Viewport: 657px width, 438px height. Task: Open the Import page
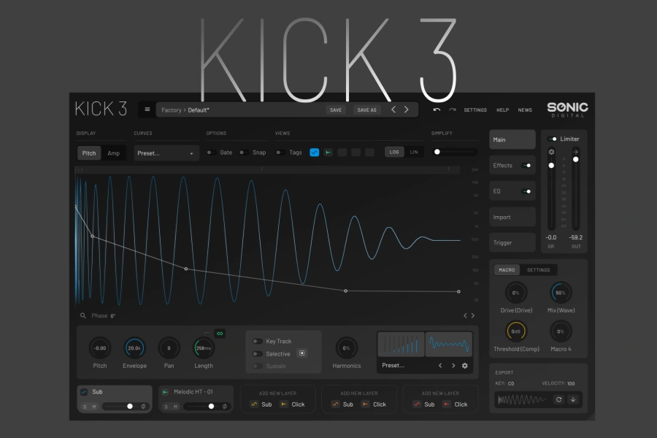click(x=512, y=217)
